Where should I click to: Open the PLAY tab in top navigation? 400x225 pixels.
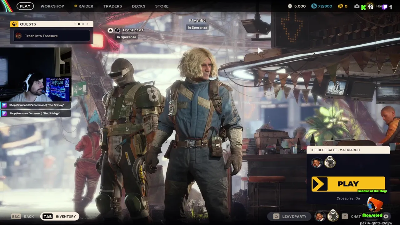coord(25,6)
